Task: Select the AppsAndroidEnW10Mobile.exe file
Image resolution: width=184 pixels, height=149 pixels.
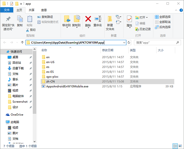Action: click(x=107, y=86)
